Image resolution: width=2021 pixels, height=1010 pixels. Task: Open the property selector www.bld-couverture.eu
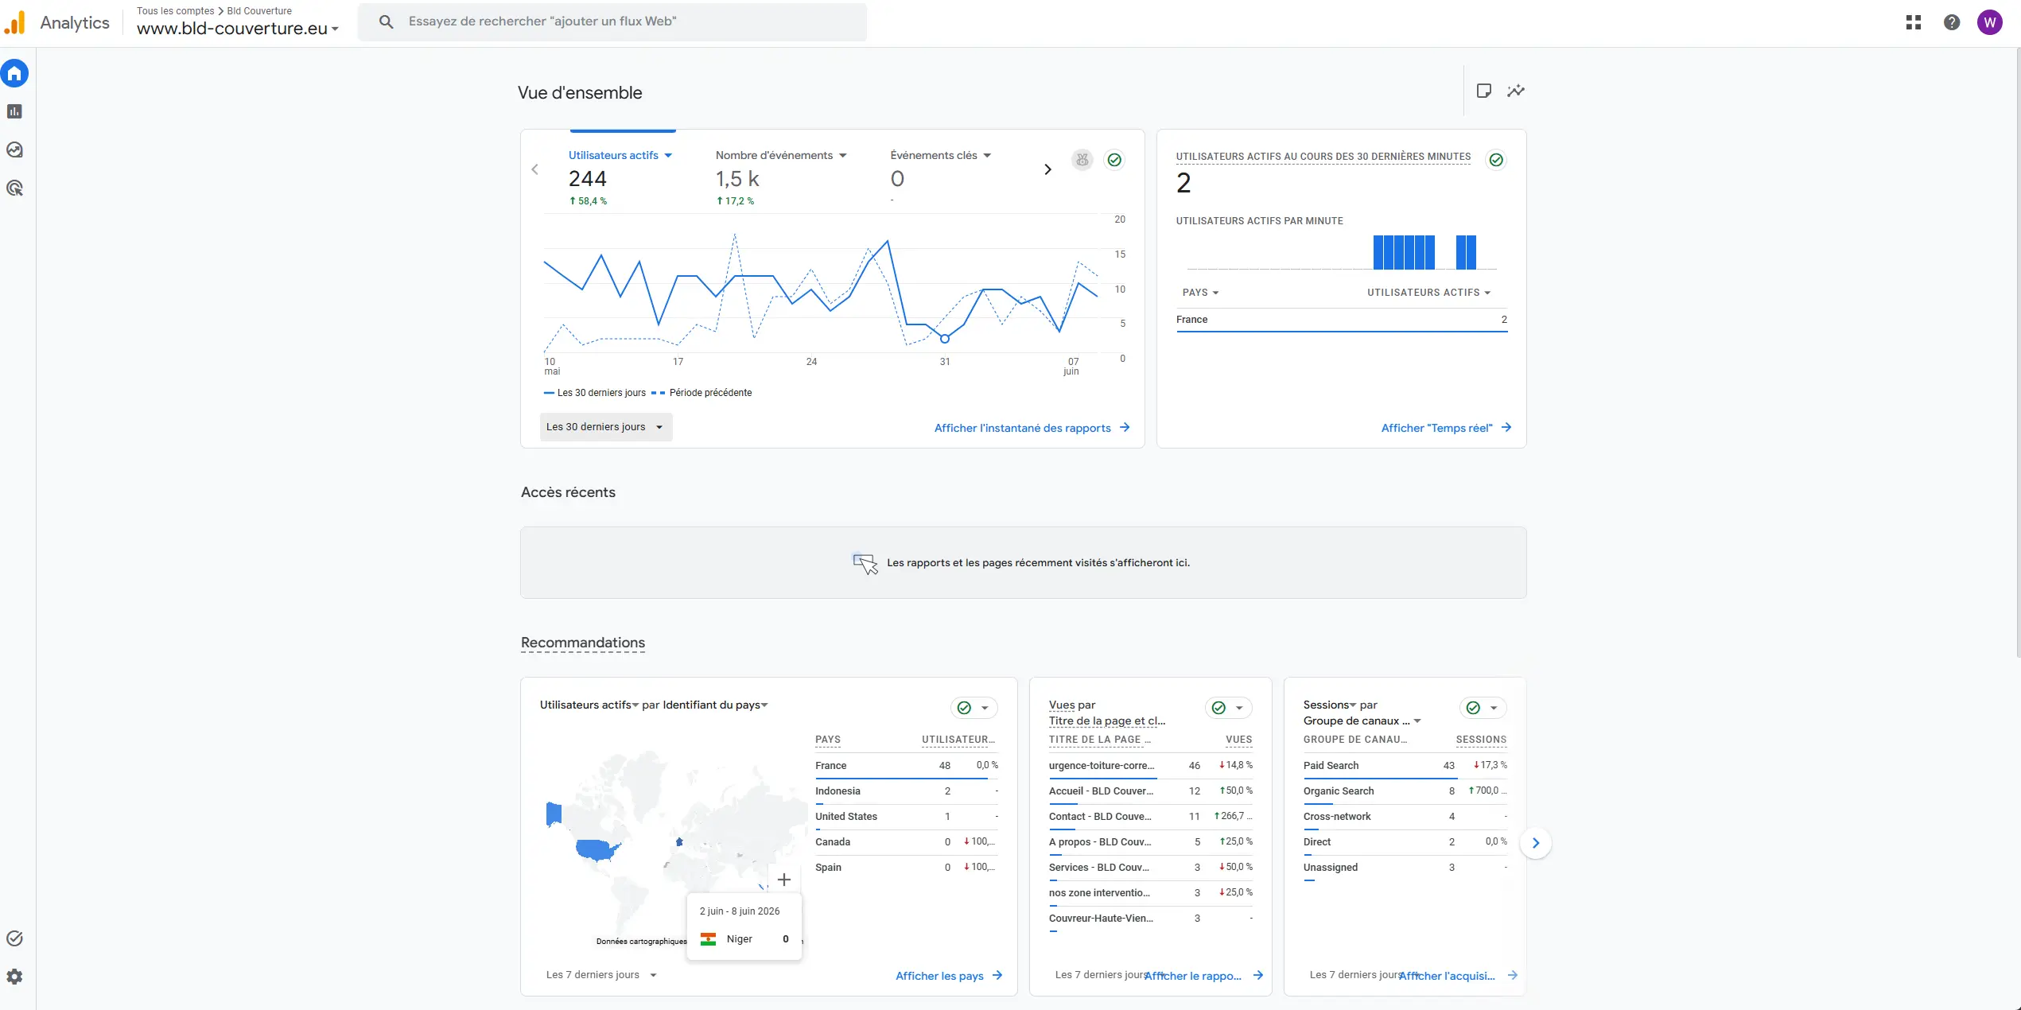238,29
